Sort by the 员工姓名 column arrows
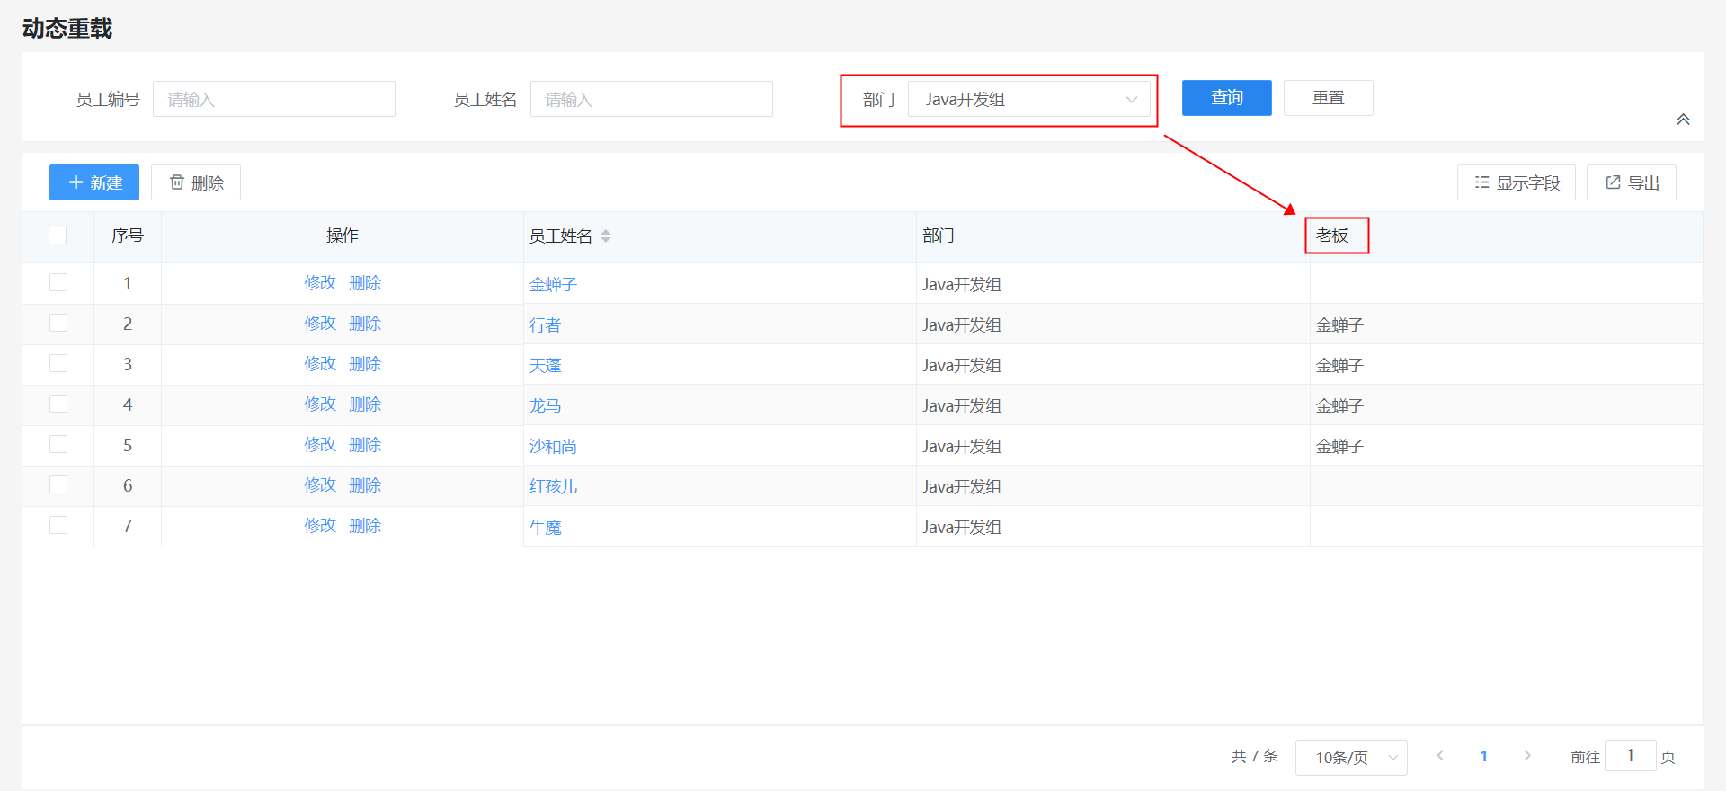Screen dimensions: 1726x791 click(606, 236)
